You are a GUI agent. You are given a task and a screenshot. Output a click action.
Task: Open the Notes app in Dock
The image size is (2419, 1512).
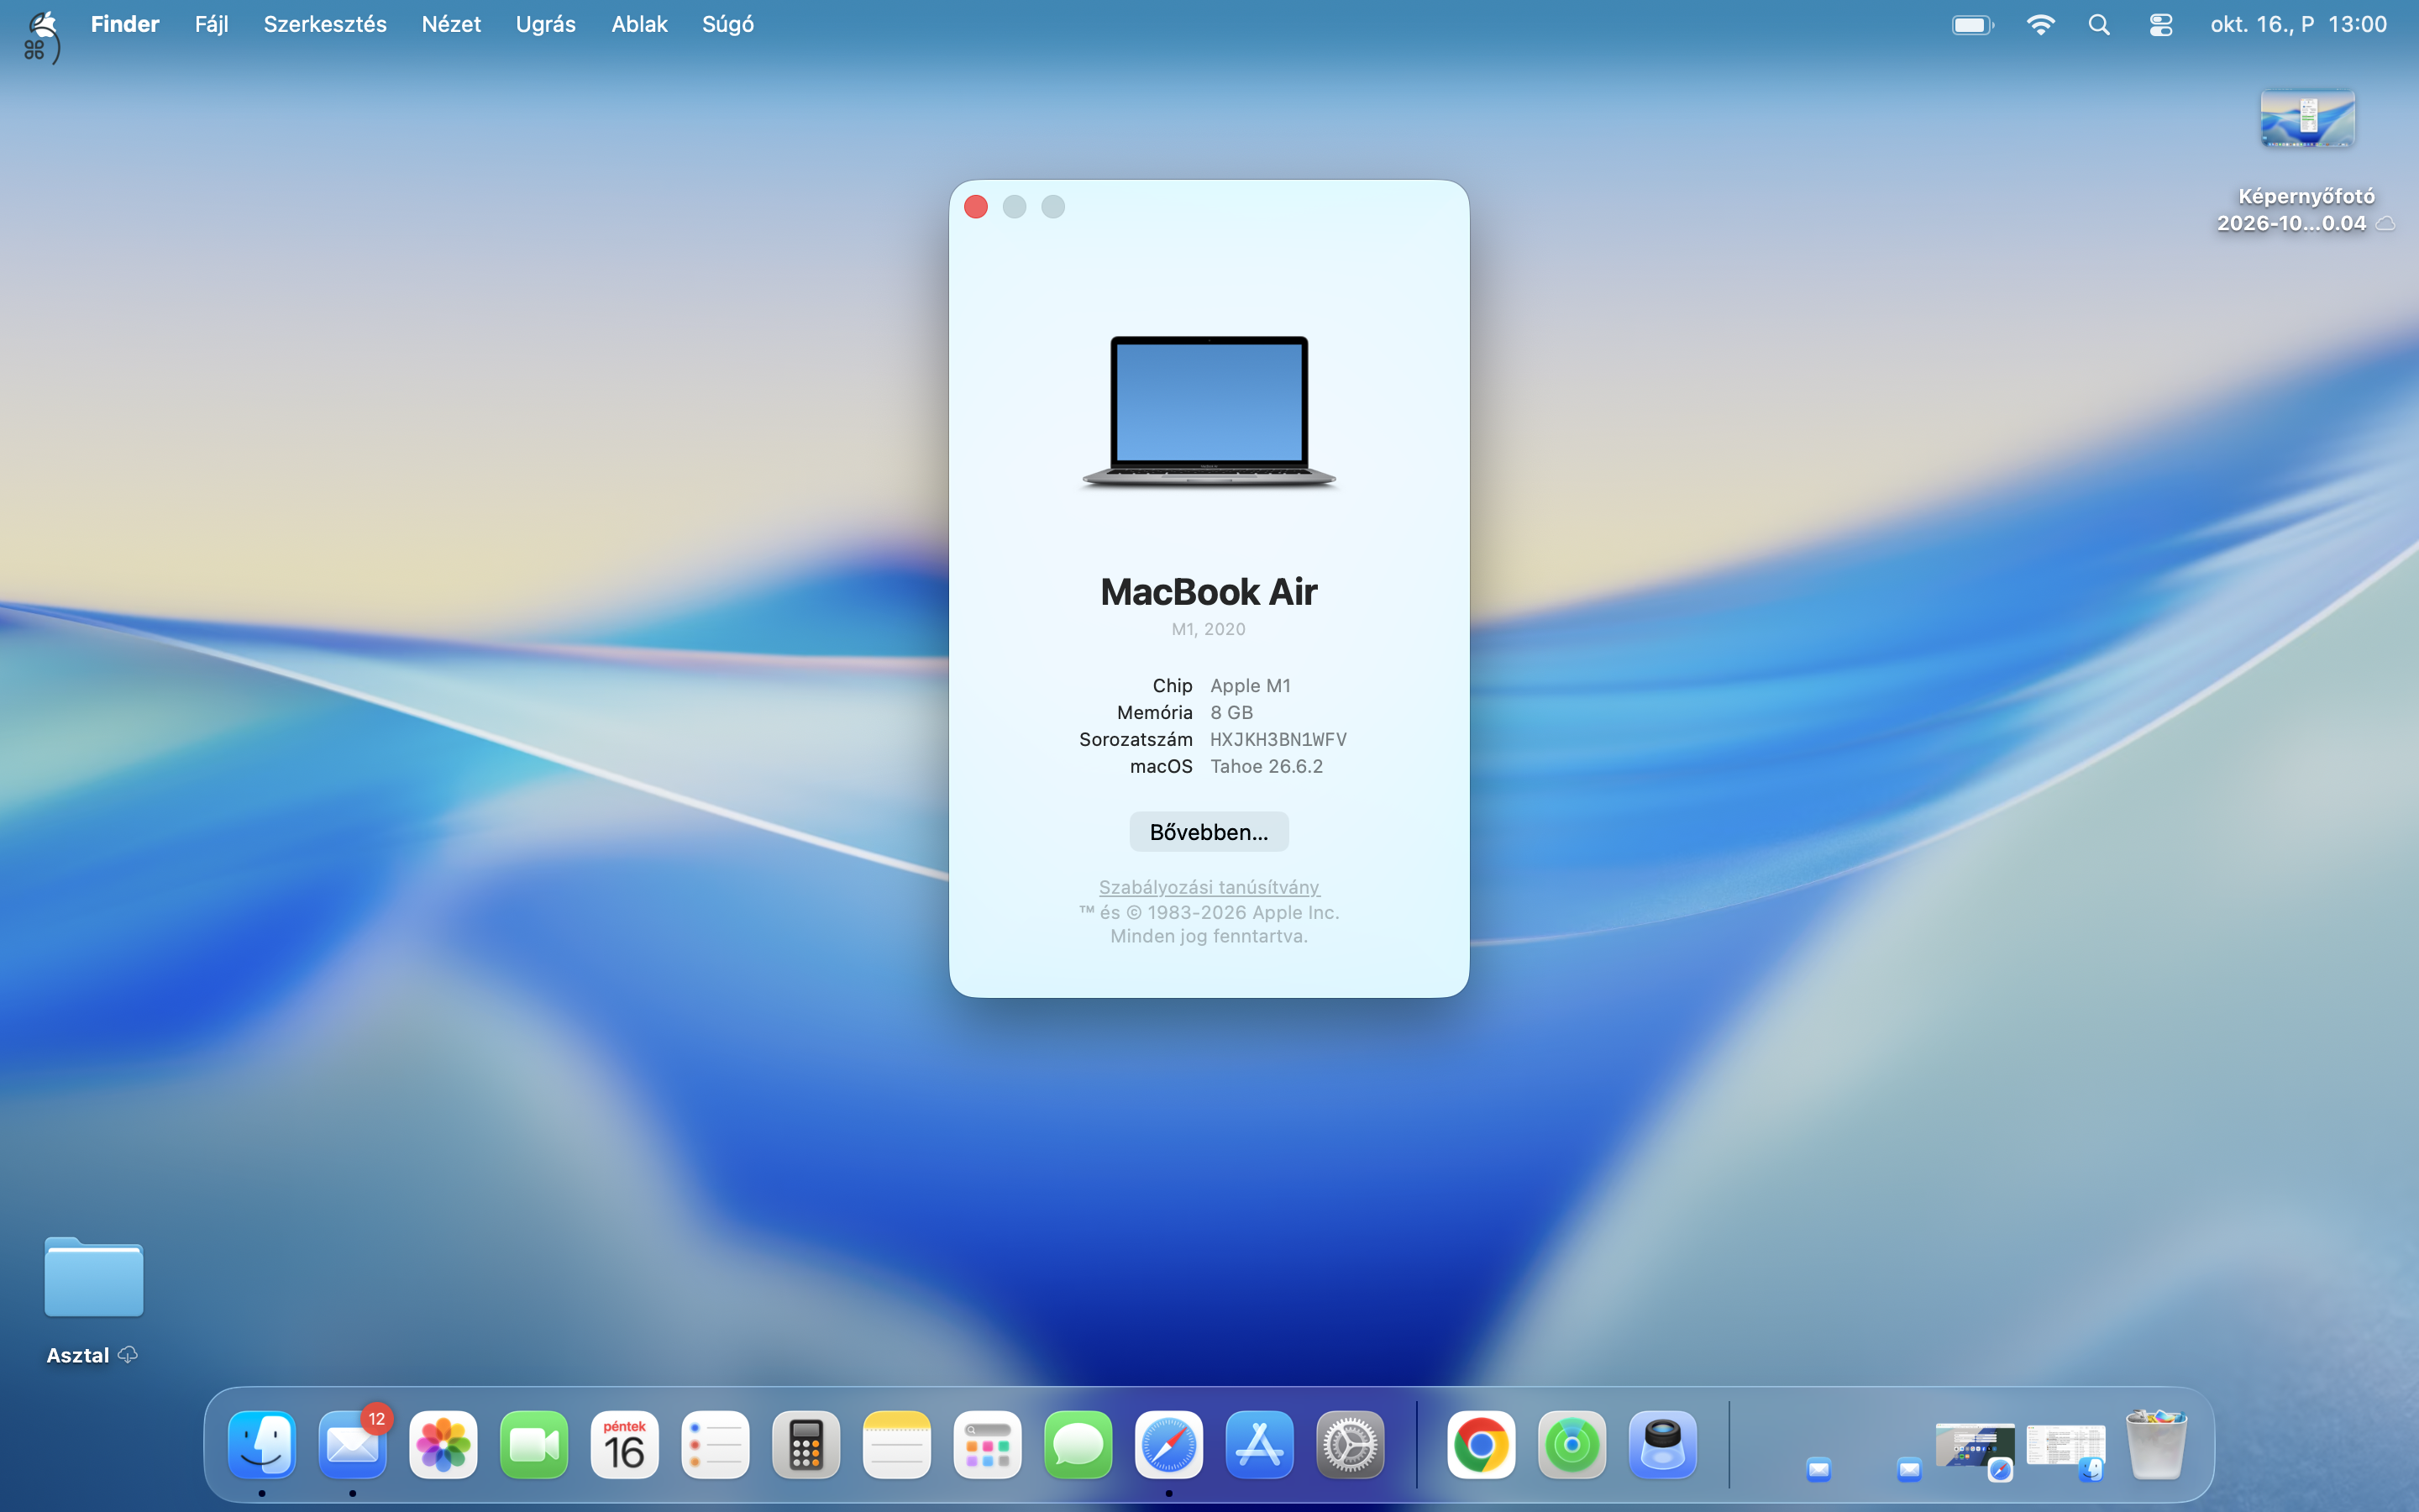click(x=897, y=1444)
